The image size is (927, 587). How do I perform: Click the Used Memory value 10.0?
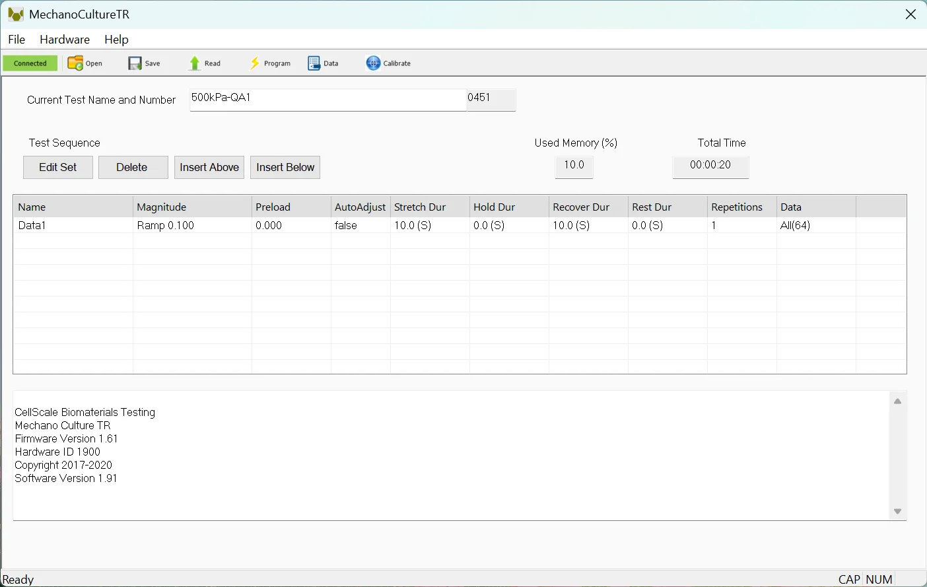click(x=574, y=167)
